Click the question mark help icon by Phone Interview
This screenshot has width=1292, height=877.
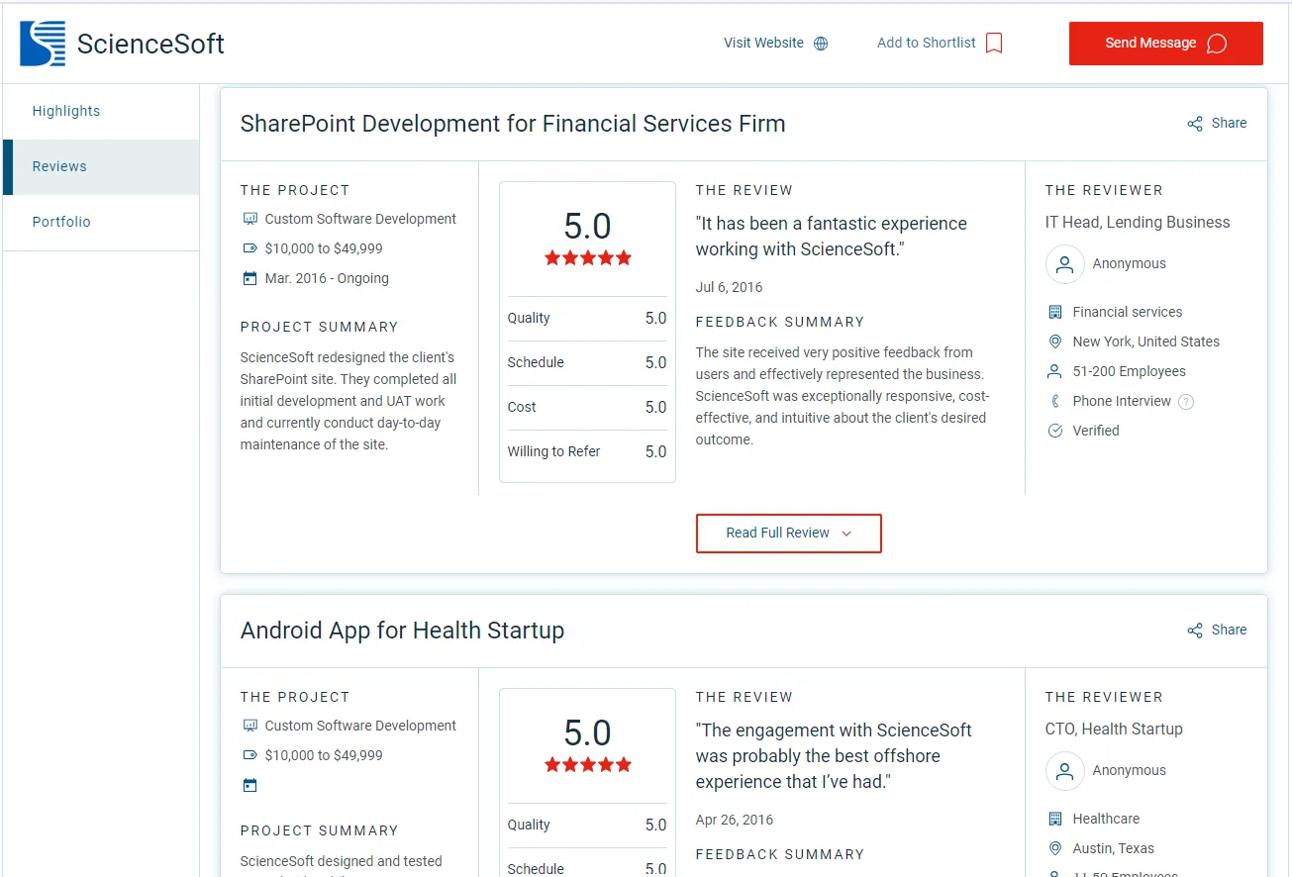click(x=1186, y=402)
